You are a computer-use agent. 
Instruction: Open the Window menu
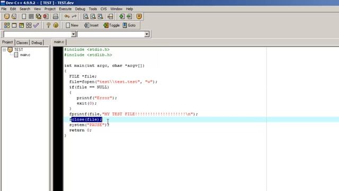pos(117,9)
